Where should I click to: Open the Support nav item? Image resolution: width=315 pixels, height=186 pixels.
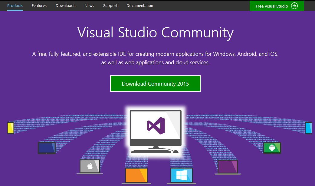[110, 6]
